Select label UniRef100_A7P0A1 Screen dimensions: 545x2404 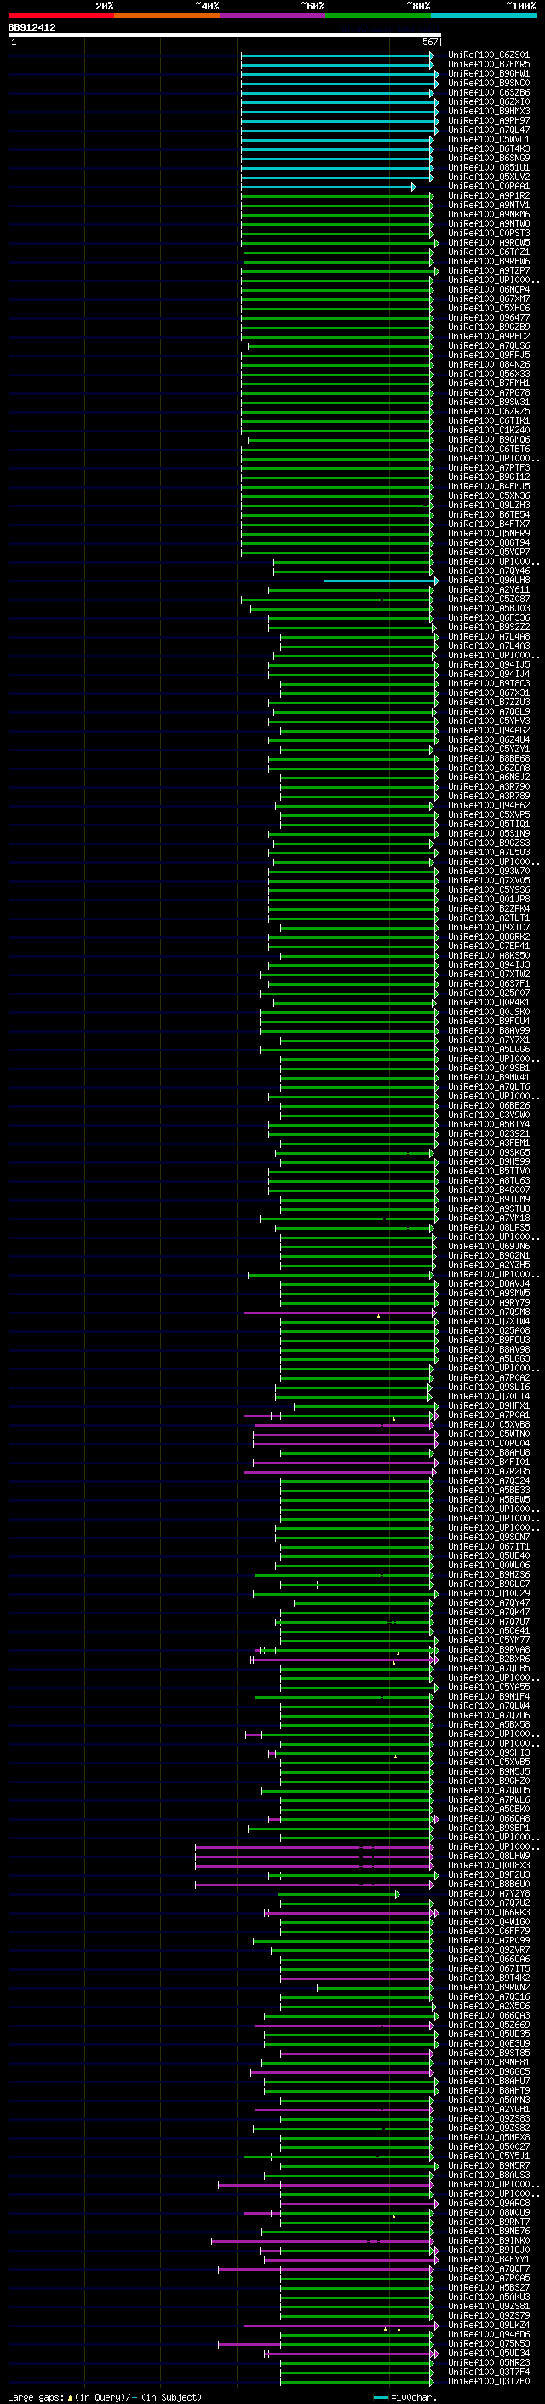click(x=488, y=1416)
